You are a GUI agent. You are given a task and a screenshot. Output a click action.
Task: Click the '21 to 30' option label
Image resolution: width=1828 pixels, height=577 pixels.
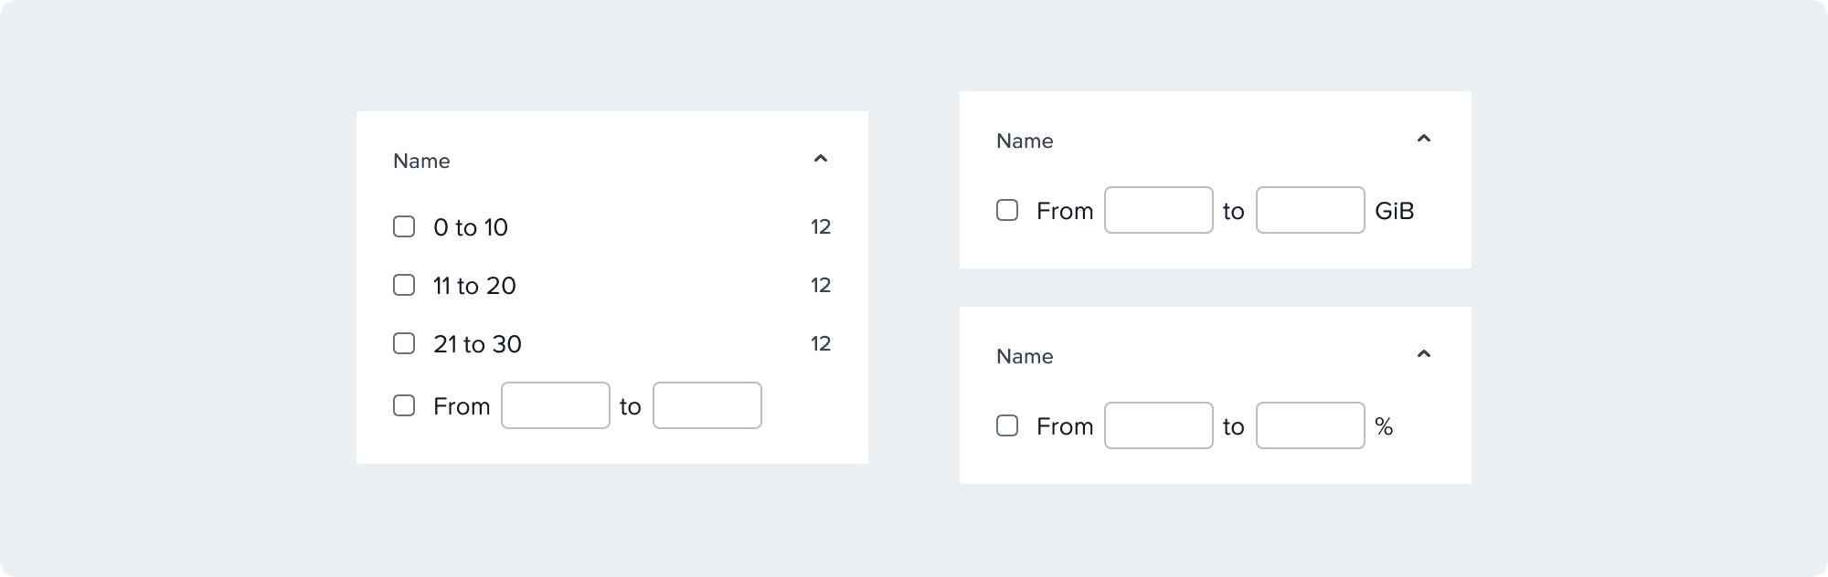click(477, 344)
